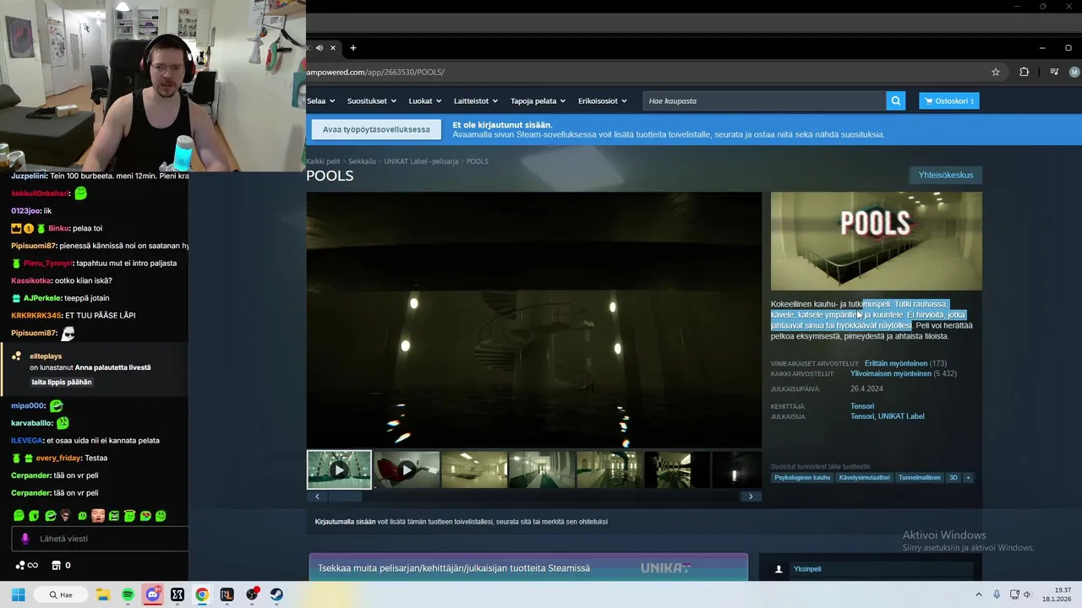The image size is (1082, 608).
Task: Select the fifth screenshot thumbnail
Action: (609, 470)
